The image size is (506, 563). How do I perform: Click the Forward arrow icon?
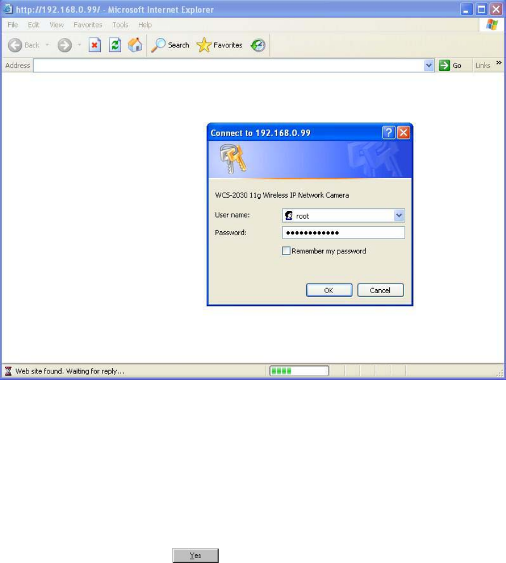coord(64,45)
